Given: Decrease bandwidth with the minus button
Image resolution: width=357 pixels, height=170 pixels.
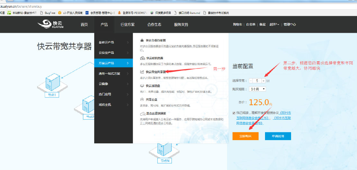Looking at the screenshot, I should tap(252, 81).
